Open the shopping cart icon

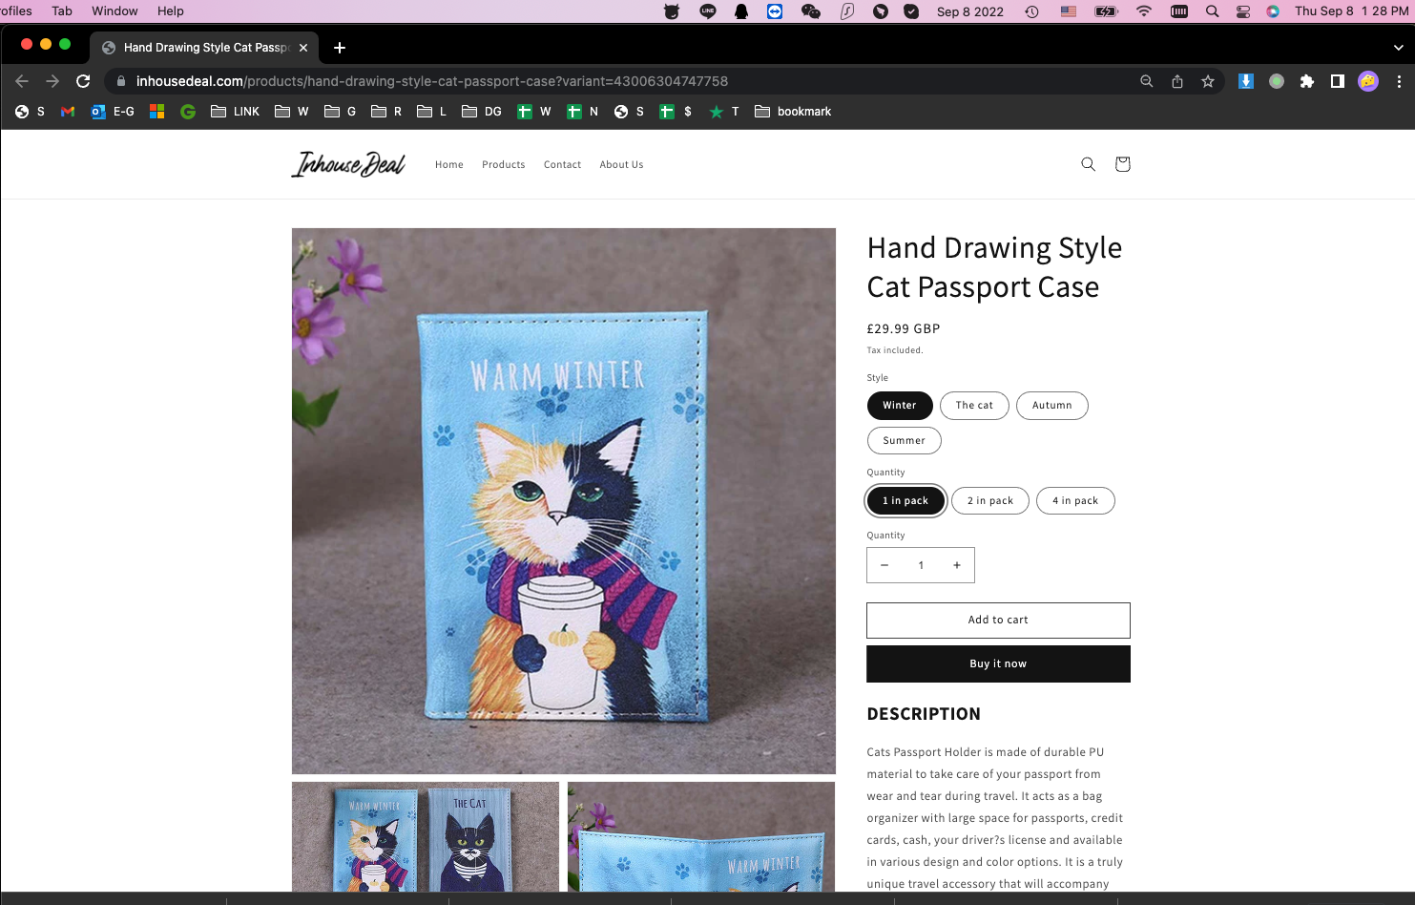pos(1122,164)
